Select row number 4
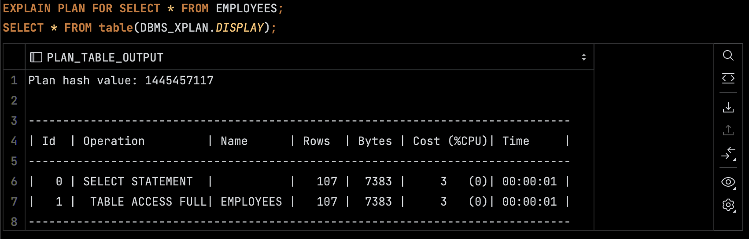 (x=14, y=141)
